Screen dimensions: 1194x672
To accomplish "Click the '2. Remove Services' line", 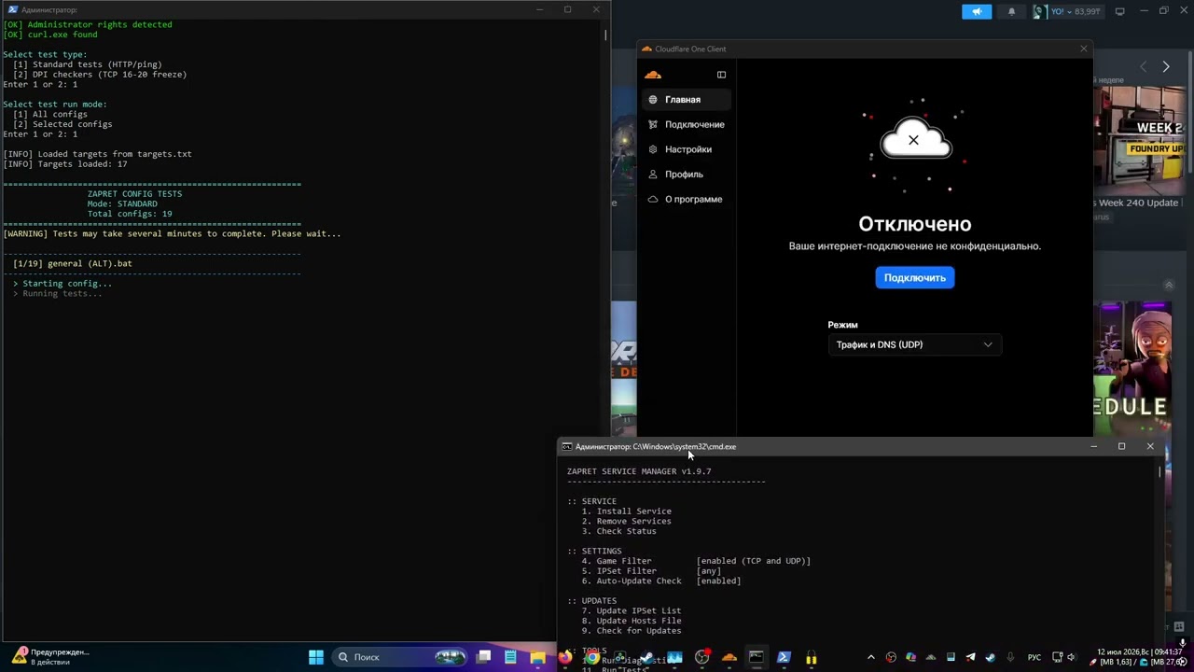I will [626, 521].
